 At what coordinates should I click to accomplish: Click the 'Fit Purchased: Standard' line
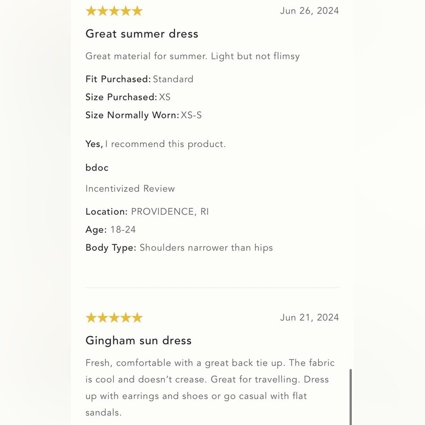click(x=139, y=79)
